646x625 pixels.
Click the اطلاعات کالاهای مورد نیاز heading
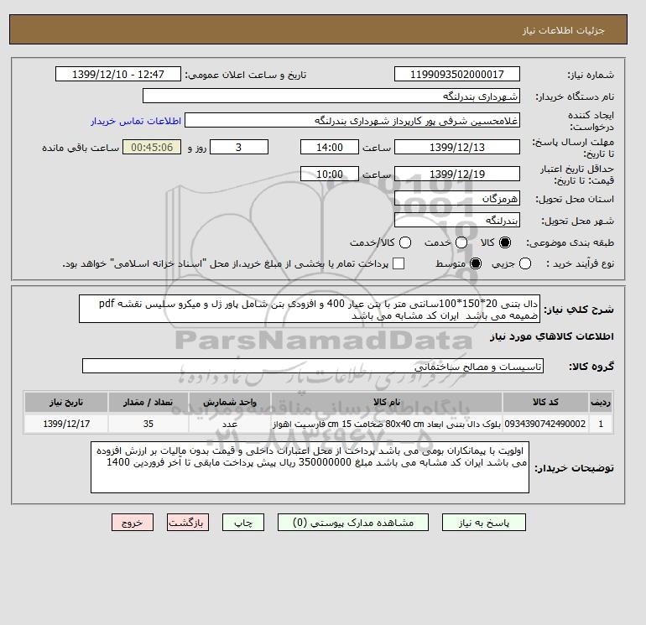[x=552, y=336]
